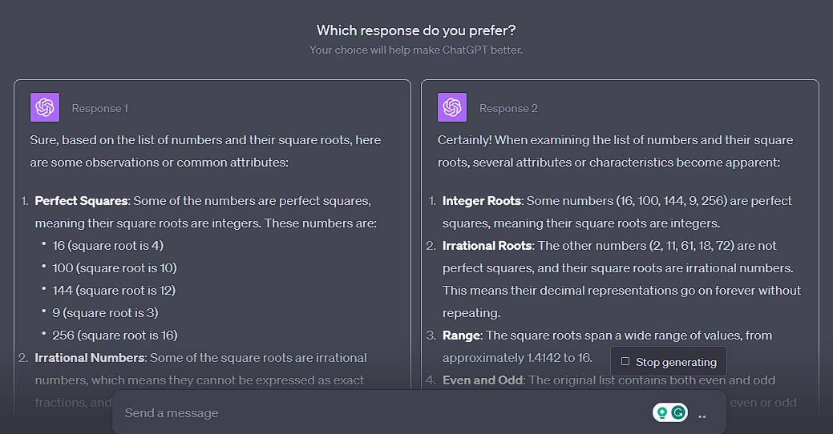Stop generating the responses
833x434 pixels.
(669, 362)
